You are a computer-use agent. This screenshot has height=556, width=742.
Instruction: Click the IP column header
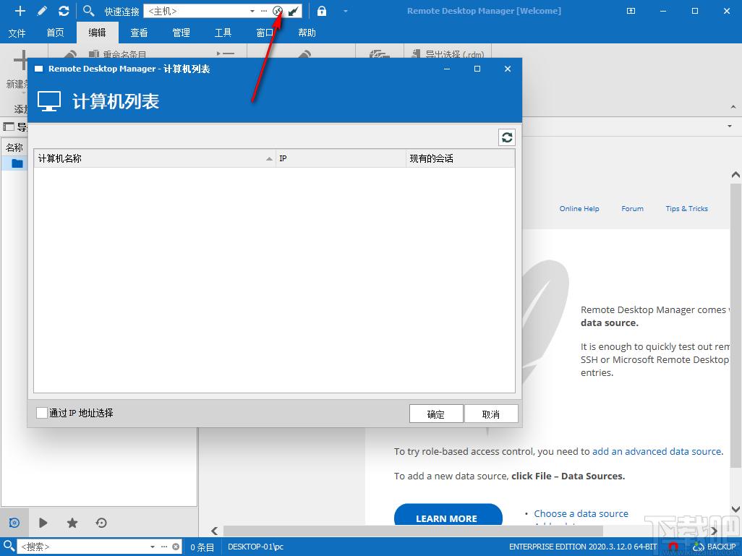(341, 158)
